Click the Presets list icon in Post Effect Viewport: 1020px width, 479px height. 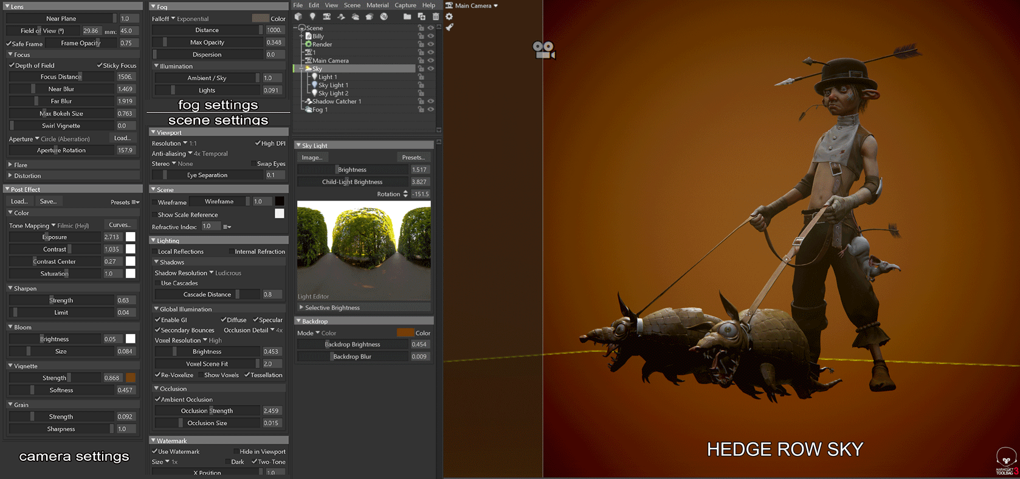click(136, 202)
